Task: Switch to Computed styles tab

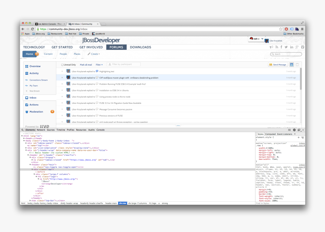Action: pyautogui.click(x=270, y=134)
